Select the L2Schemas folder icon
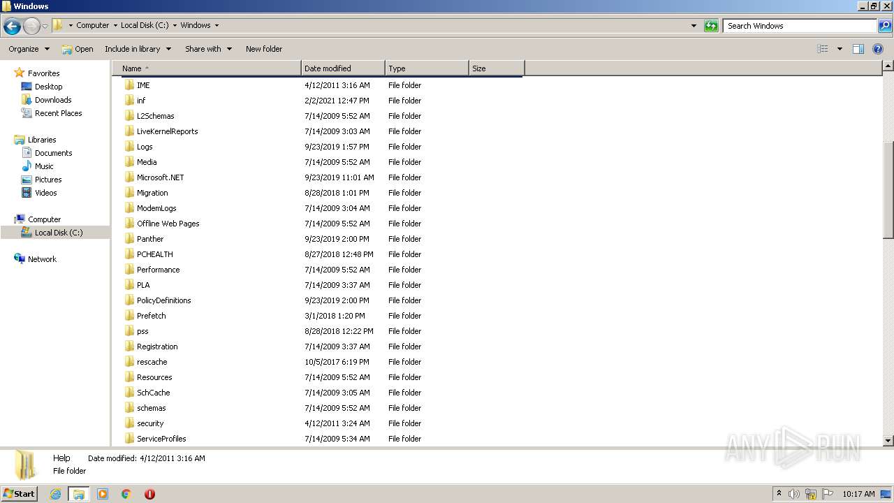 coord(129,116)
